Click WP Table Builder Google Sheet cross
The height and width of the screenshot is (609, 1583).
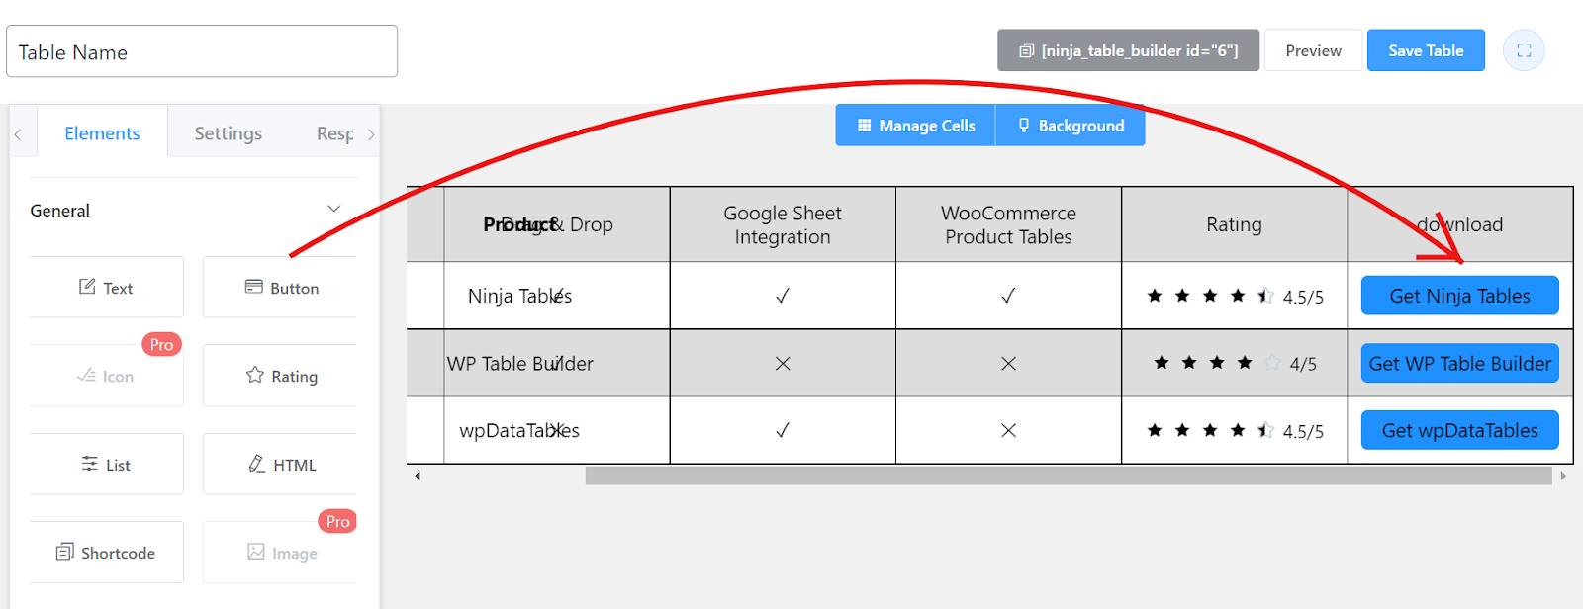(783, 363)
